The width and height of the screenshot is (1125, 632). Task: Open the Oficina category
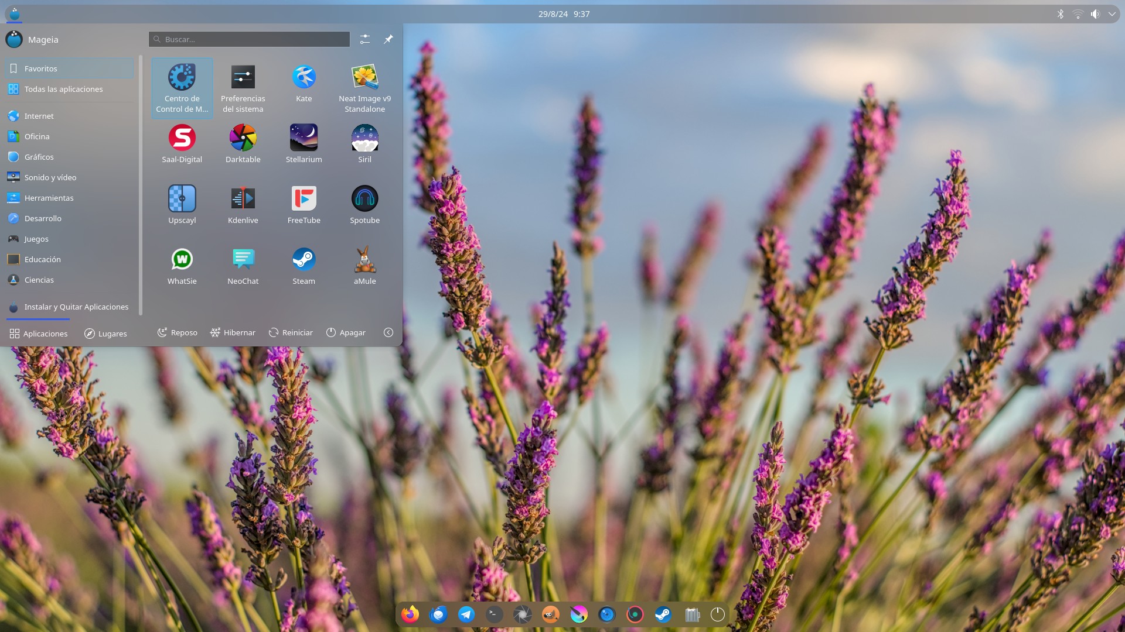69,136
